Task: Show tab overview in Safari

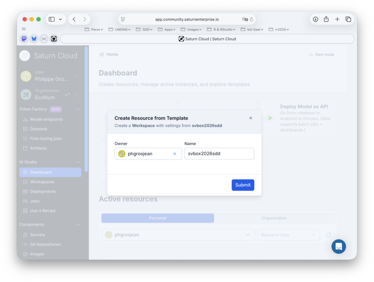Action: (x=348, y=19)
